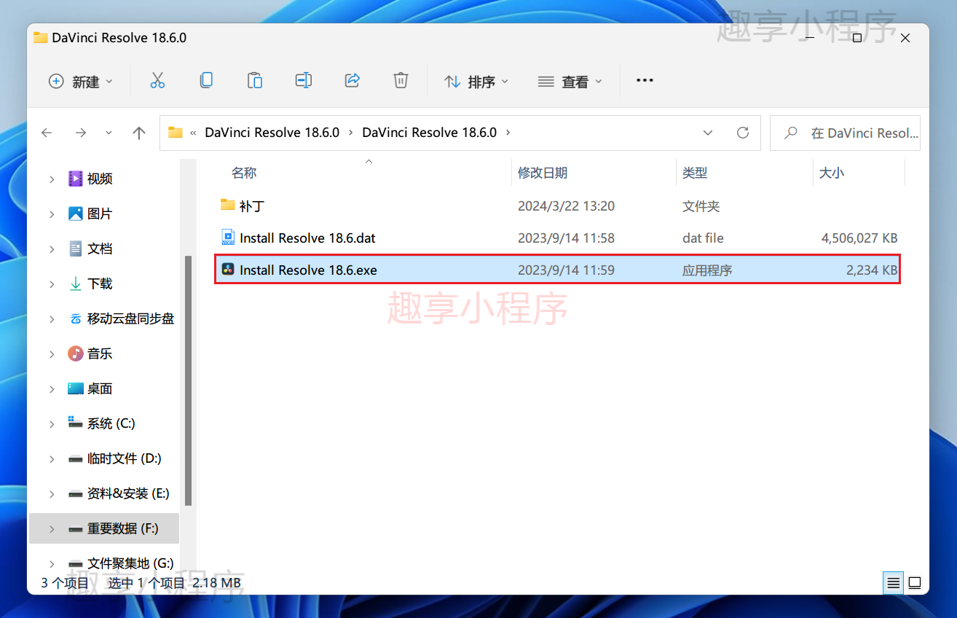Expand the 音乐 tree node
957x618 pixels.
coord(52,353)
